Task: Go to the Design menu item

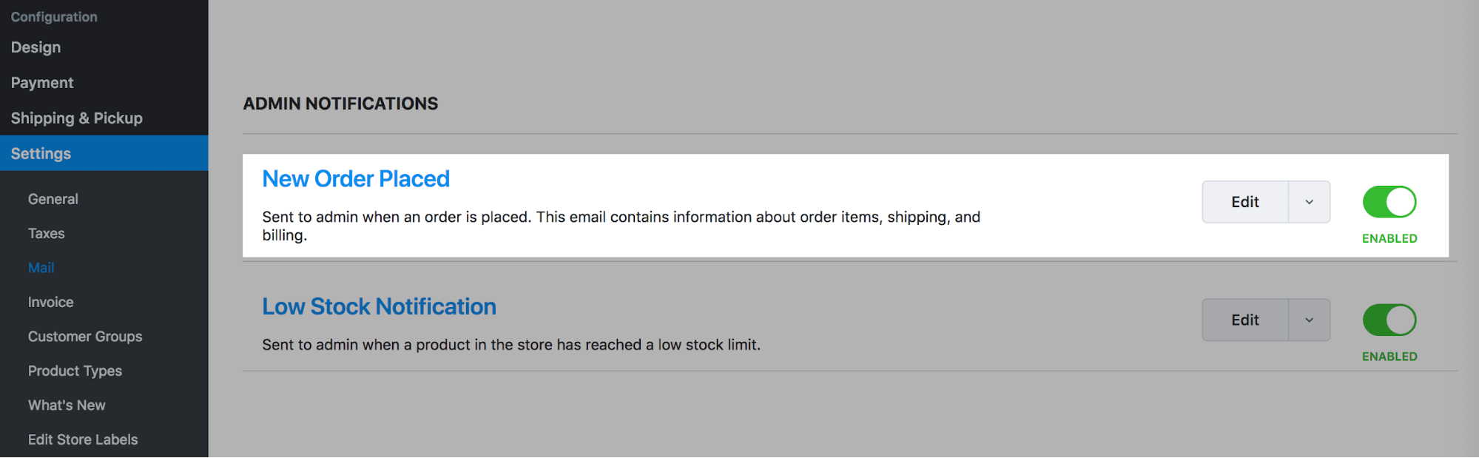Action: [36, 47]
